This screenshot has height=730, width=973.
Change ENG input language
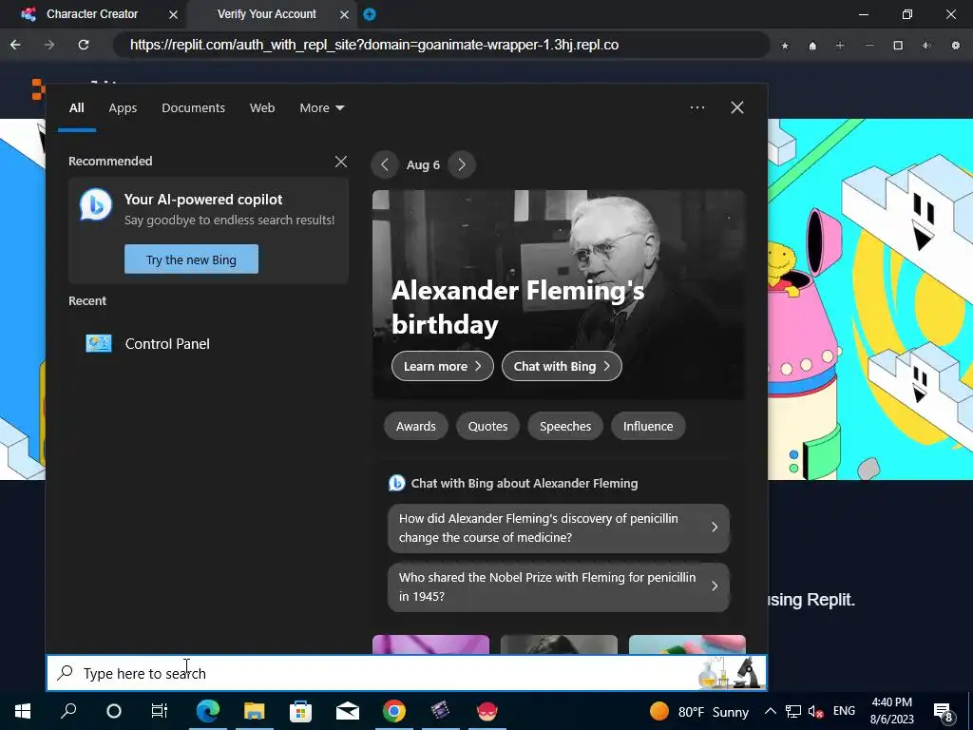(x=844, y=711)
